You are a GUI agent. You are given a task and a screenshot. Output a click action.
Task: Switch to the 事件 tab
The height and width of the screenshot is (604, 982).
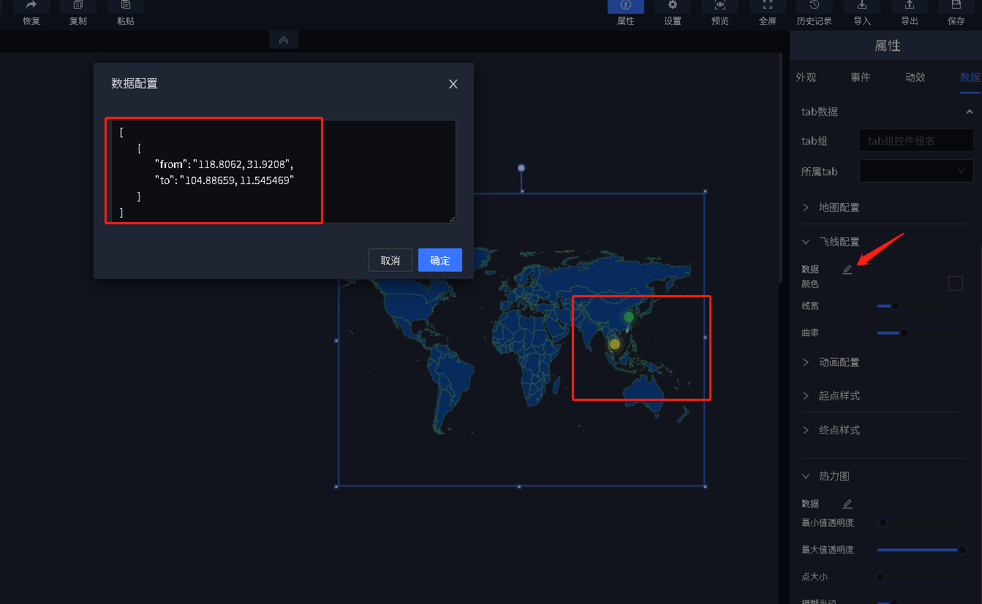pyautogui.click(x=861, y=77)
